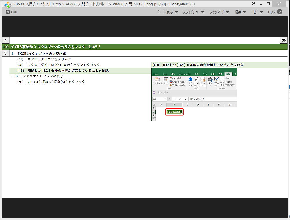Click heading 1. EXCELマクロブックの新規作成
Screen dimensions: 290x220
point(39,53)
